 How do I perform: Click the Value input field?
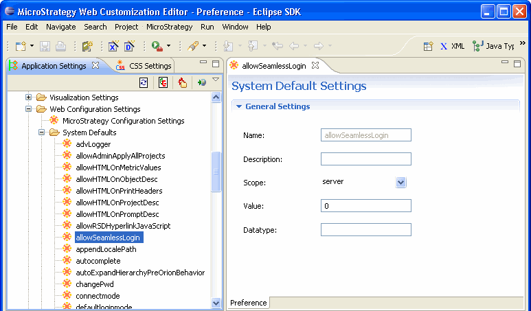(x=365, y=206)
